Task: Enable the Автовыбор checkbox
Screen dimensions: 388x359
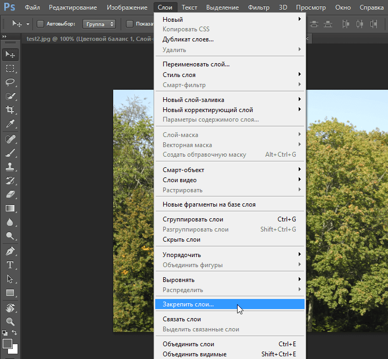Action: pos(40,24)
